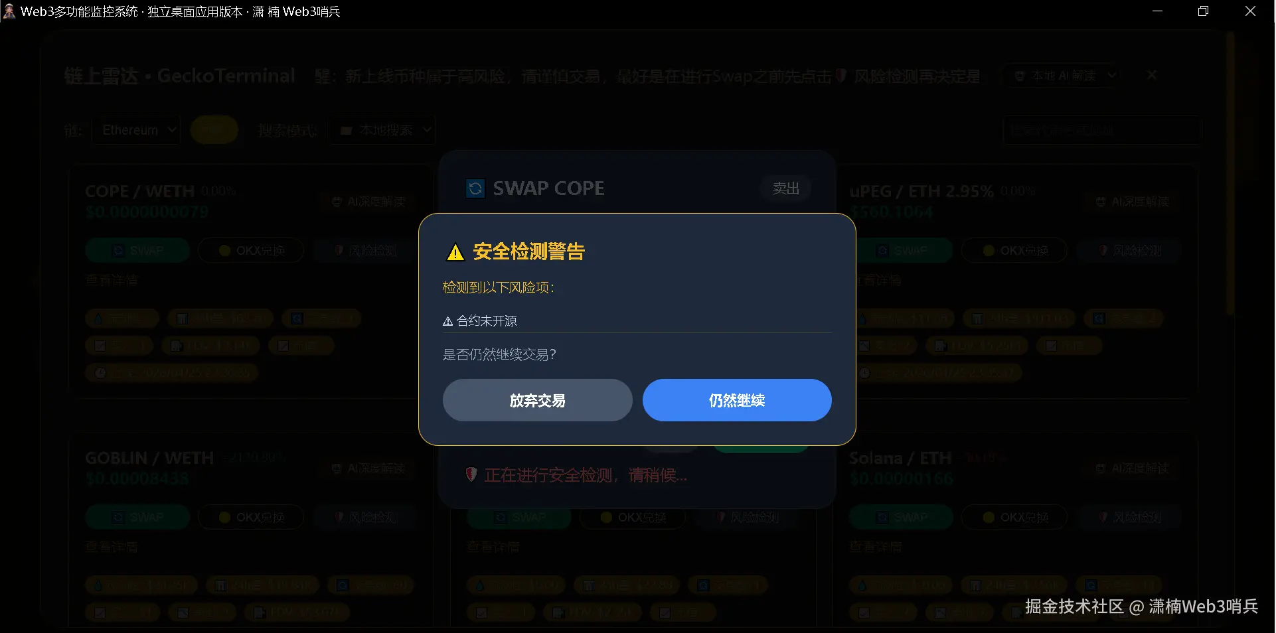Image resolution: width=1276 pixels, height=633 pixels.
Task: Close the GeckoTerminal panel with the X
Action: tap(1153, 75)
